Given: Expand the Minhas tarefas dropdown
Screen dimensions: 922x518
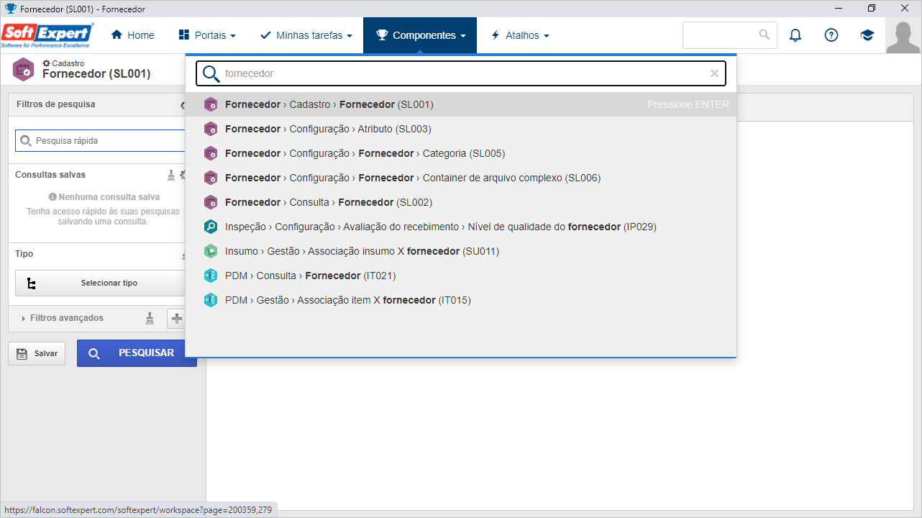Looking at the screenshot, I should pos(306,35).
